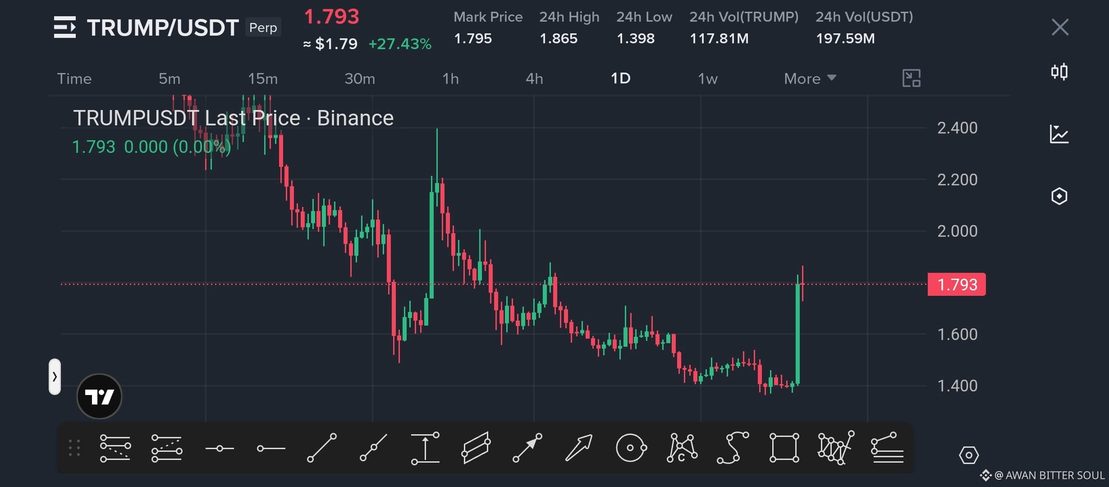Click the Mark Price value 1.795

pyautogui.click(x=473, y=38)
